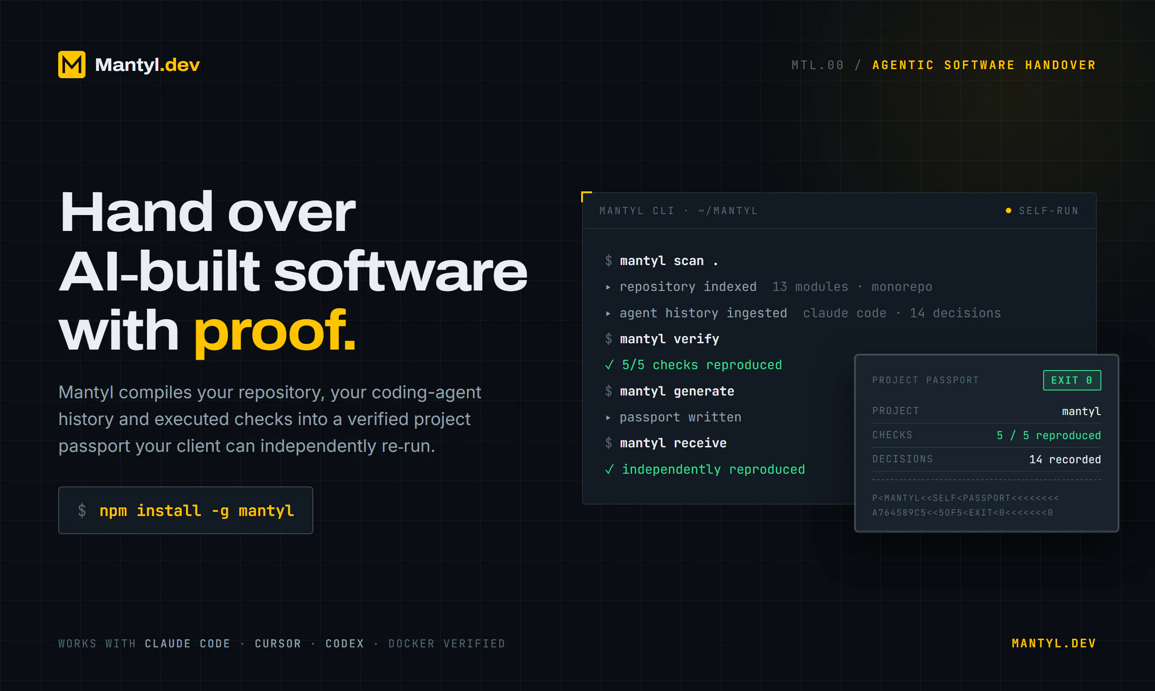Click the yellow SELF-RUN status dot

pos(1008,210)
